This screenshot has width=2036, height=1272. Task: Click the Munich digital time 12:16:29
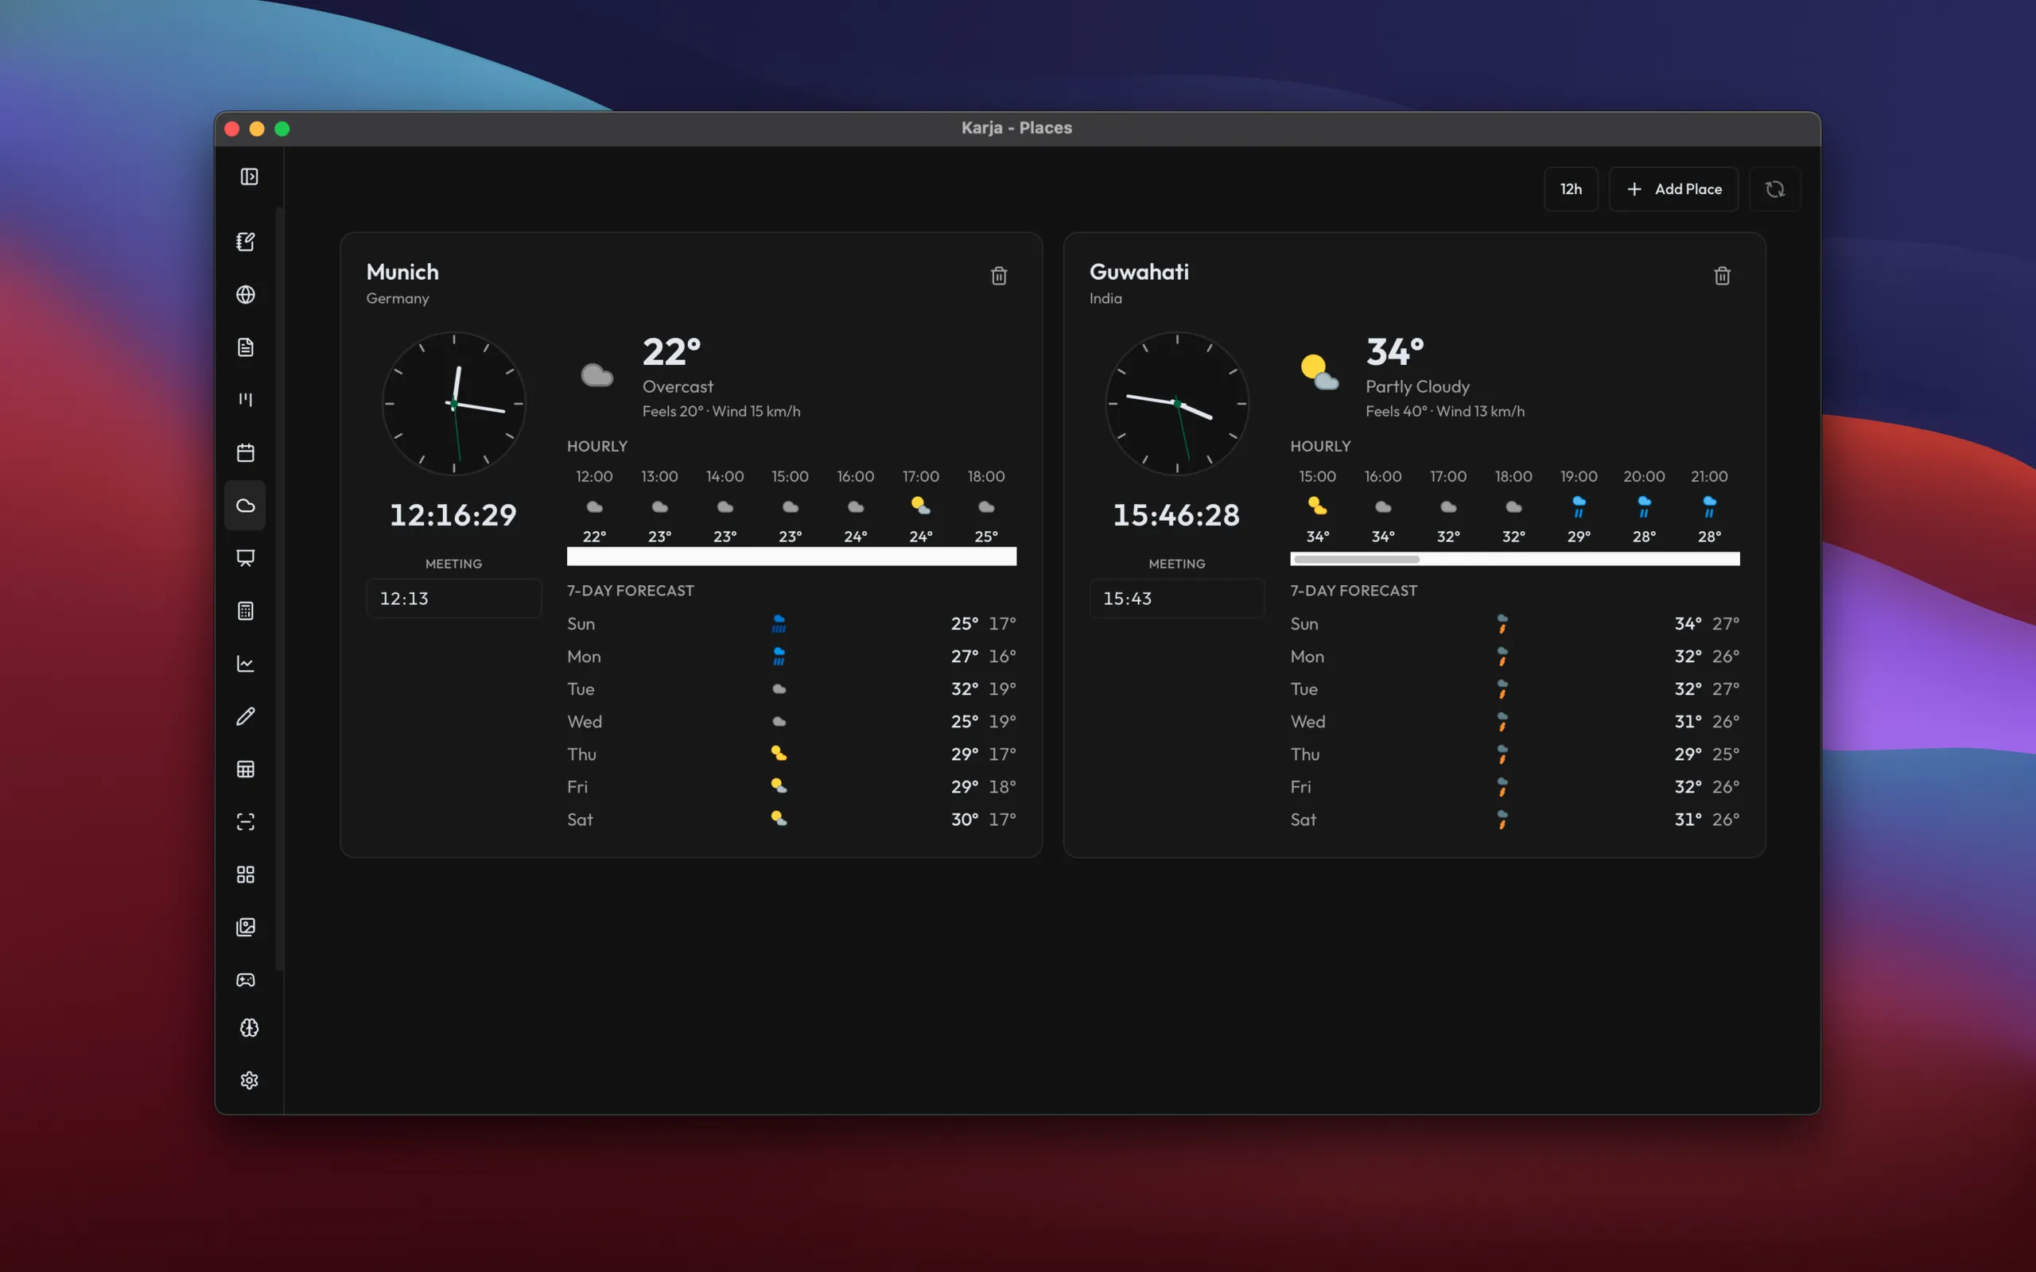pyautogui.click(x=453, y=515)
